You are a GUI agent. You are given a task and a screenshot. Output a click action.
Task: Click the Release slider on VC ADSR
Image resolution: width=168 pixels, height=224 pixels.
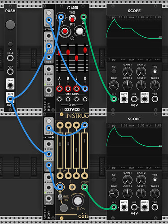85,50
